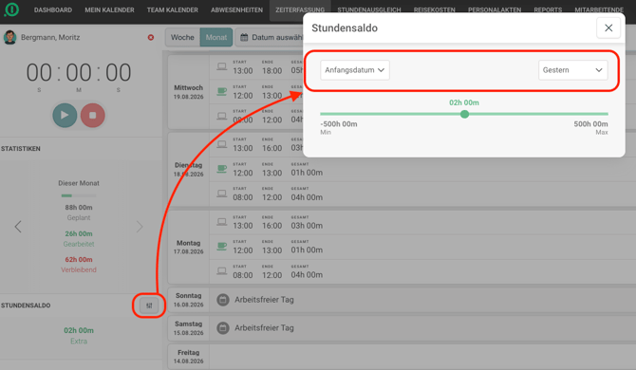
Task: Click Samstag Arbeitsfreier Tag calendar icon
Action: [x=223, y=328]
